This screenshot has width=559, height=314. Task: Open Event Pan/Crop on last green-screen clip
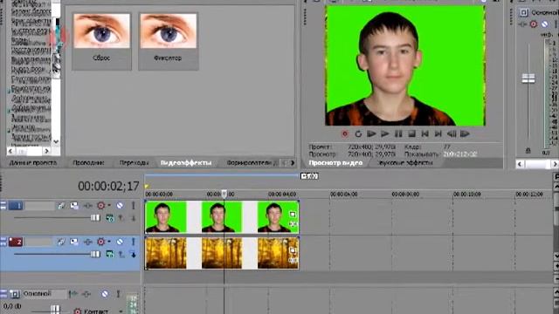pos(293,214)
